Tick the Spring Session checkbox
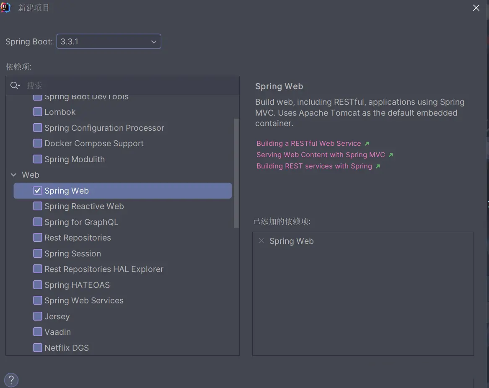 tap(38, 253)
